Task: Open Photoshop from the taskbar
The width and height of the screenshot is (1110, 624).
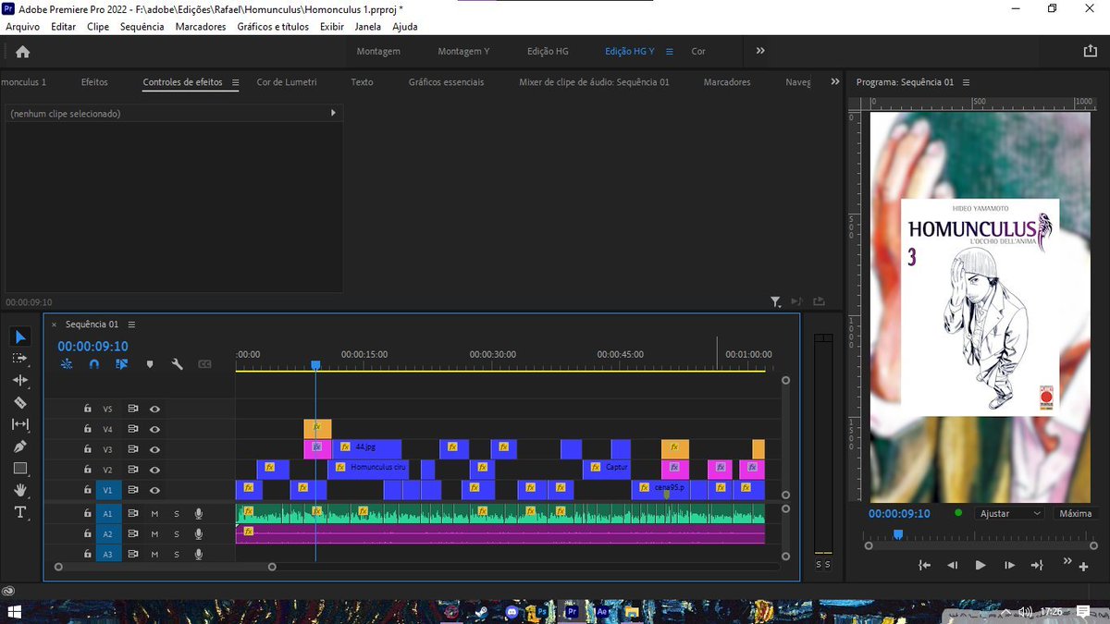Action: point(541,611)
